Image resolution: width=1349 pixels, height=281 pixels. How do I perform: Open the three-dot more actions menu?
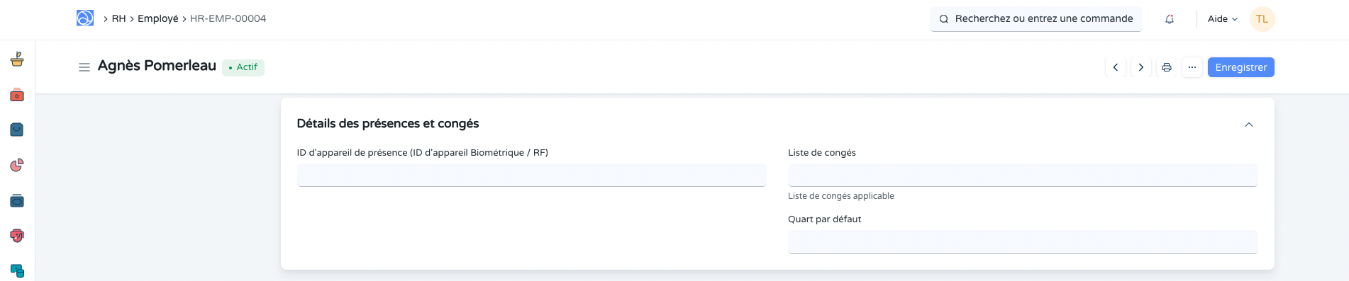click(1192, 67)
